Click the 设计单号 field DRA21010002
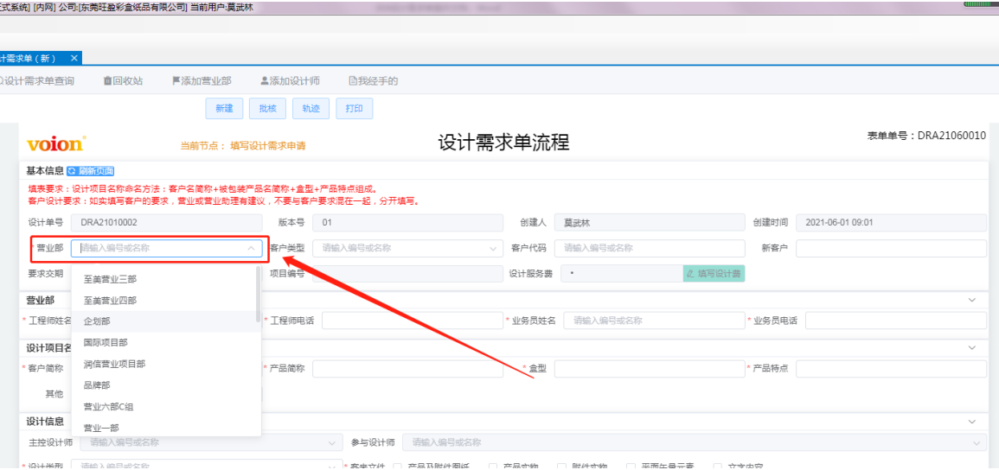999x470 pixels. pyautogui.click(x=167, y=223)
